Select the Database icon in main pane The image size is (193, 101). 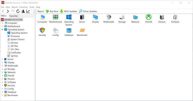(69, 30)
